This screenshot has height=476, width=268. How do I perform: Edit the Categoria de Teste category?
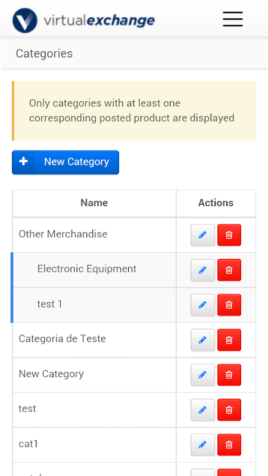[202, 340]
